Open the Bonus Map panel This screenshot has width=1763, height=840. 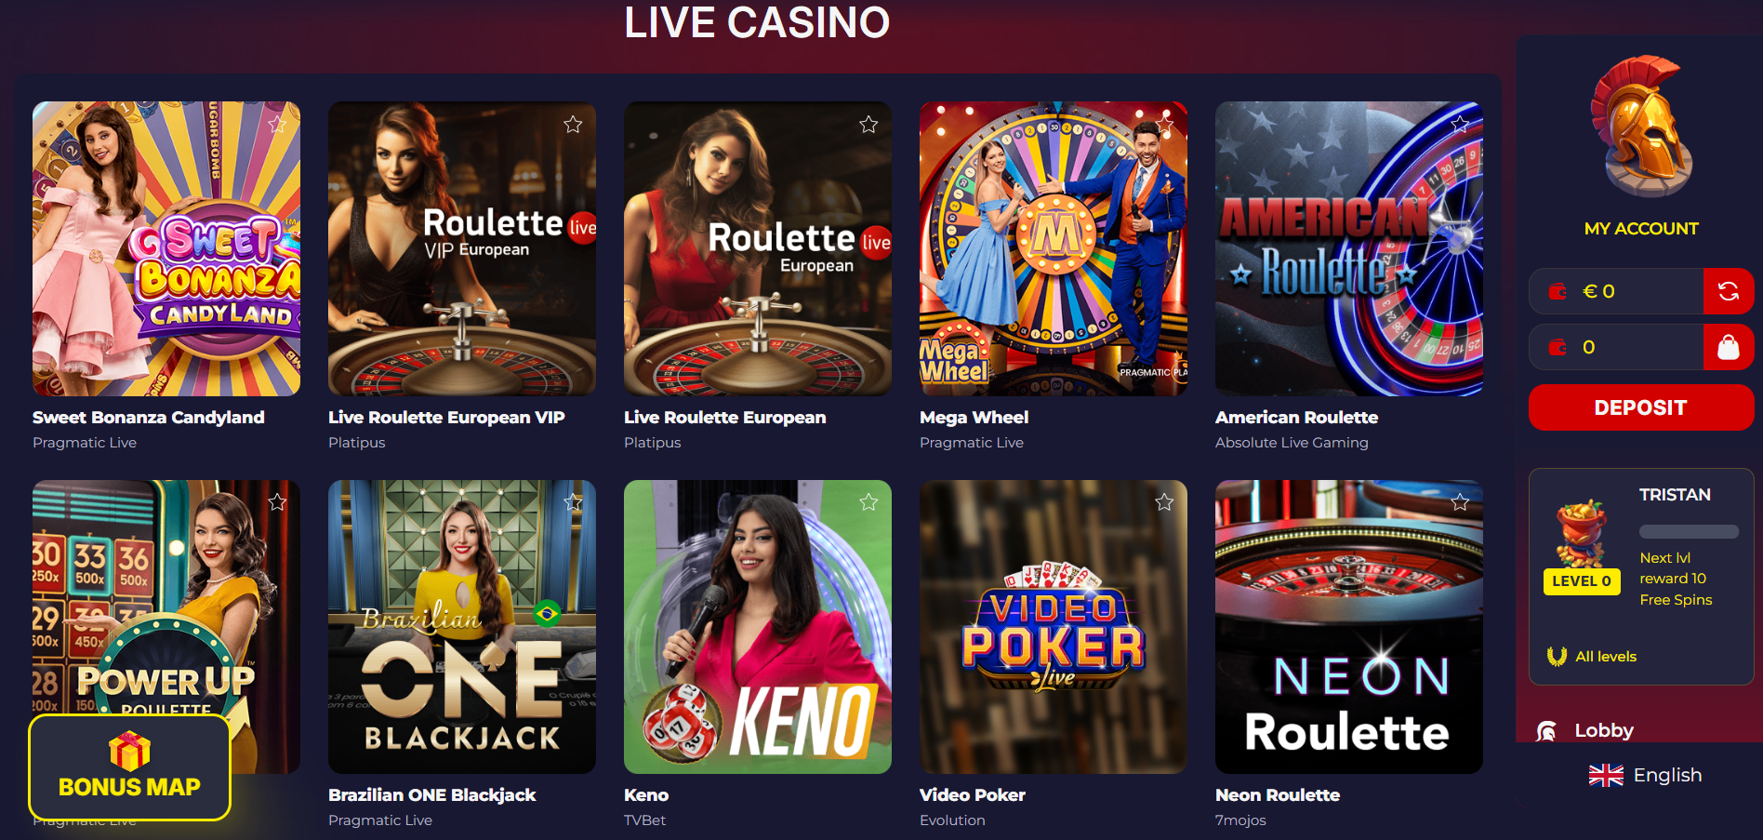[129, 767]
